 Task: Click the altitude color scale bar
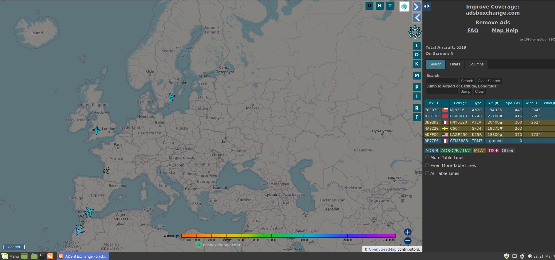(x=288, y=236)
